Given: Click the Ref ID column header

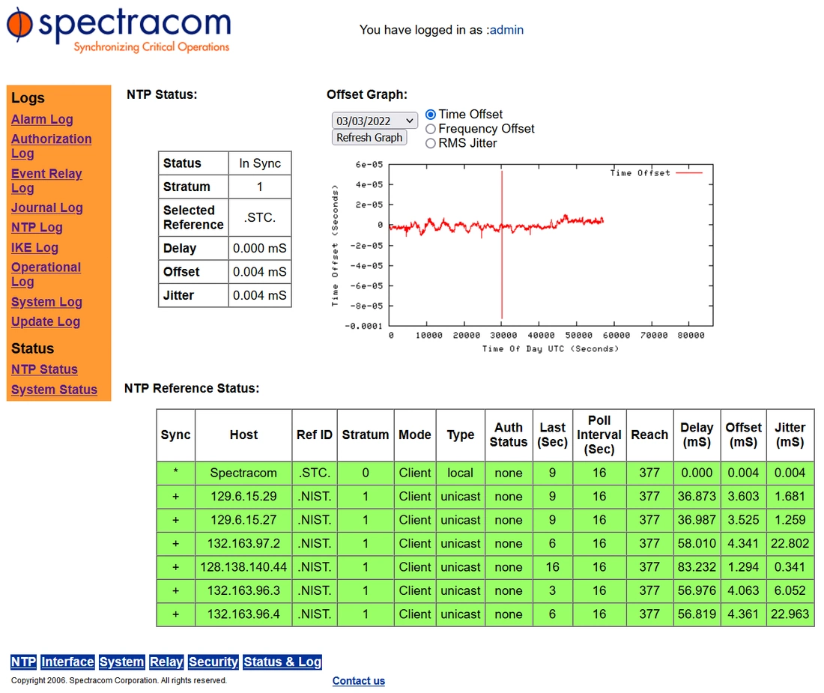Looking at the screenshot, I should (315, 435).
